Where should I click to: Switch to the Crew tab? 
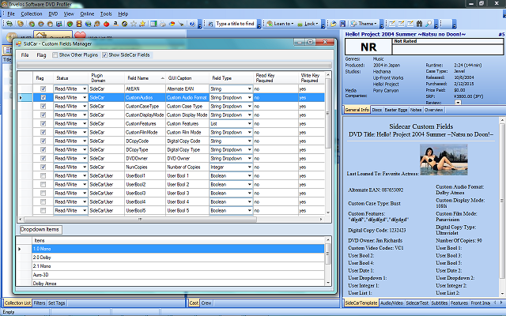[206, 303]
